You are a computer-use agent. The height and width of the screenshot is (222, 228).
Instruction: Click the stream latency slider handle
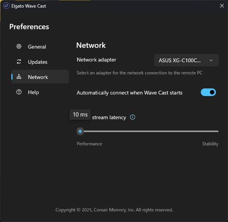[x=80, y=131]
